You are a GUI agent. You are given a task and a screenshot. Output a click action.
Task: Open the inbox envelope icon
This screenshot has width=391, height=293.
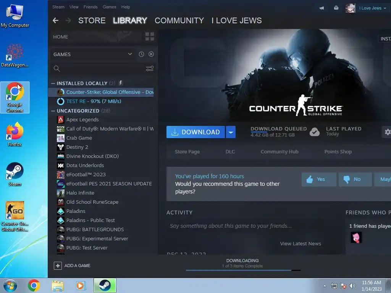(336, 8)
